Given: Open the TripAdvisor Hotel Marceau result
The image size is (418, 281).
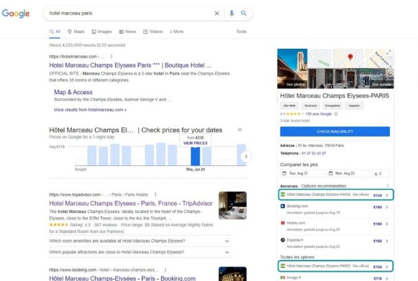Looking at the screenshot, I should (x=131, y=203).
